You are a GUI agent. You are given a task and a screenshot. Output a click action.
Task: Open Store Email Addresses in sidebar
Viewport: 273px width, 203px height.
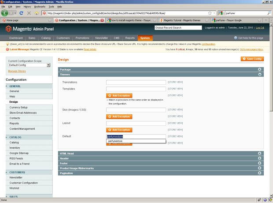click(29, 113)
